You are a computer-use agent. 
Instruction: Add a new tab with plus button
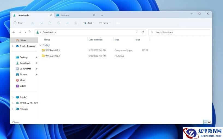tap(102, 15)
